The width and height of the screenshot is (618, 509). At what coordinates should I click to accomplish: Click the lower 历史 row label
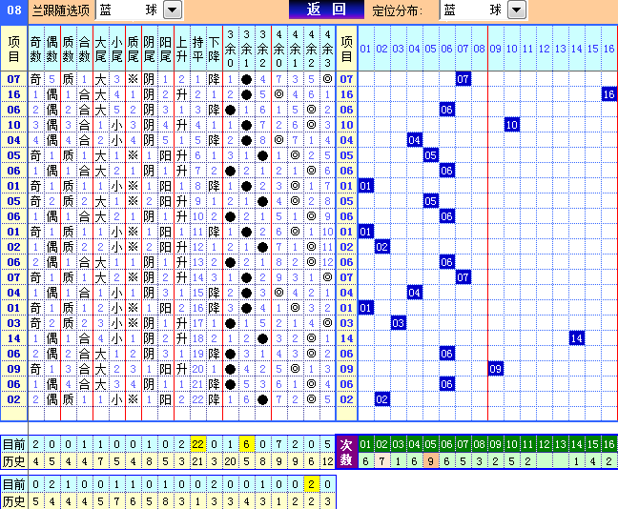(x=13, y=501)
